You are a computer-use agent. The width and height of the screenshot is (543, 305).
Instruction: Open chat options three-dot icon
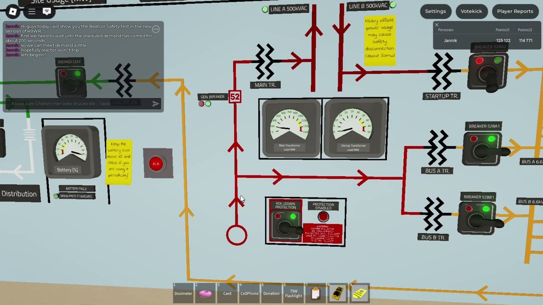click(156, 29)
